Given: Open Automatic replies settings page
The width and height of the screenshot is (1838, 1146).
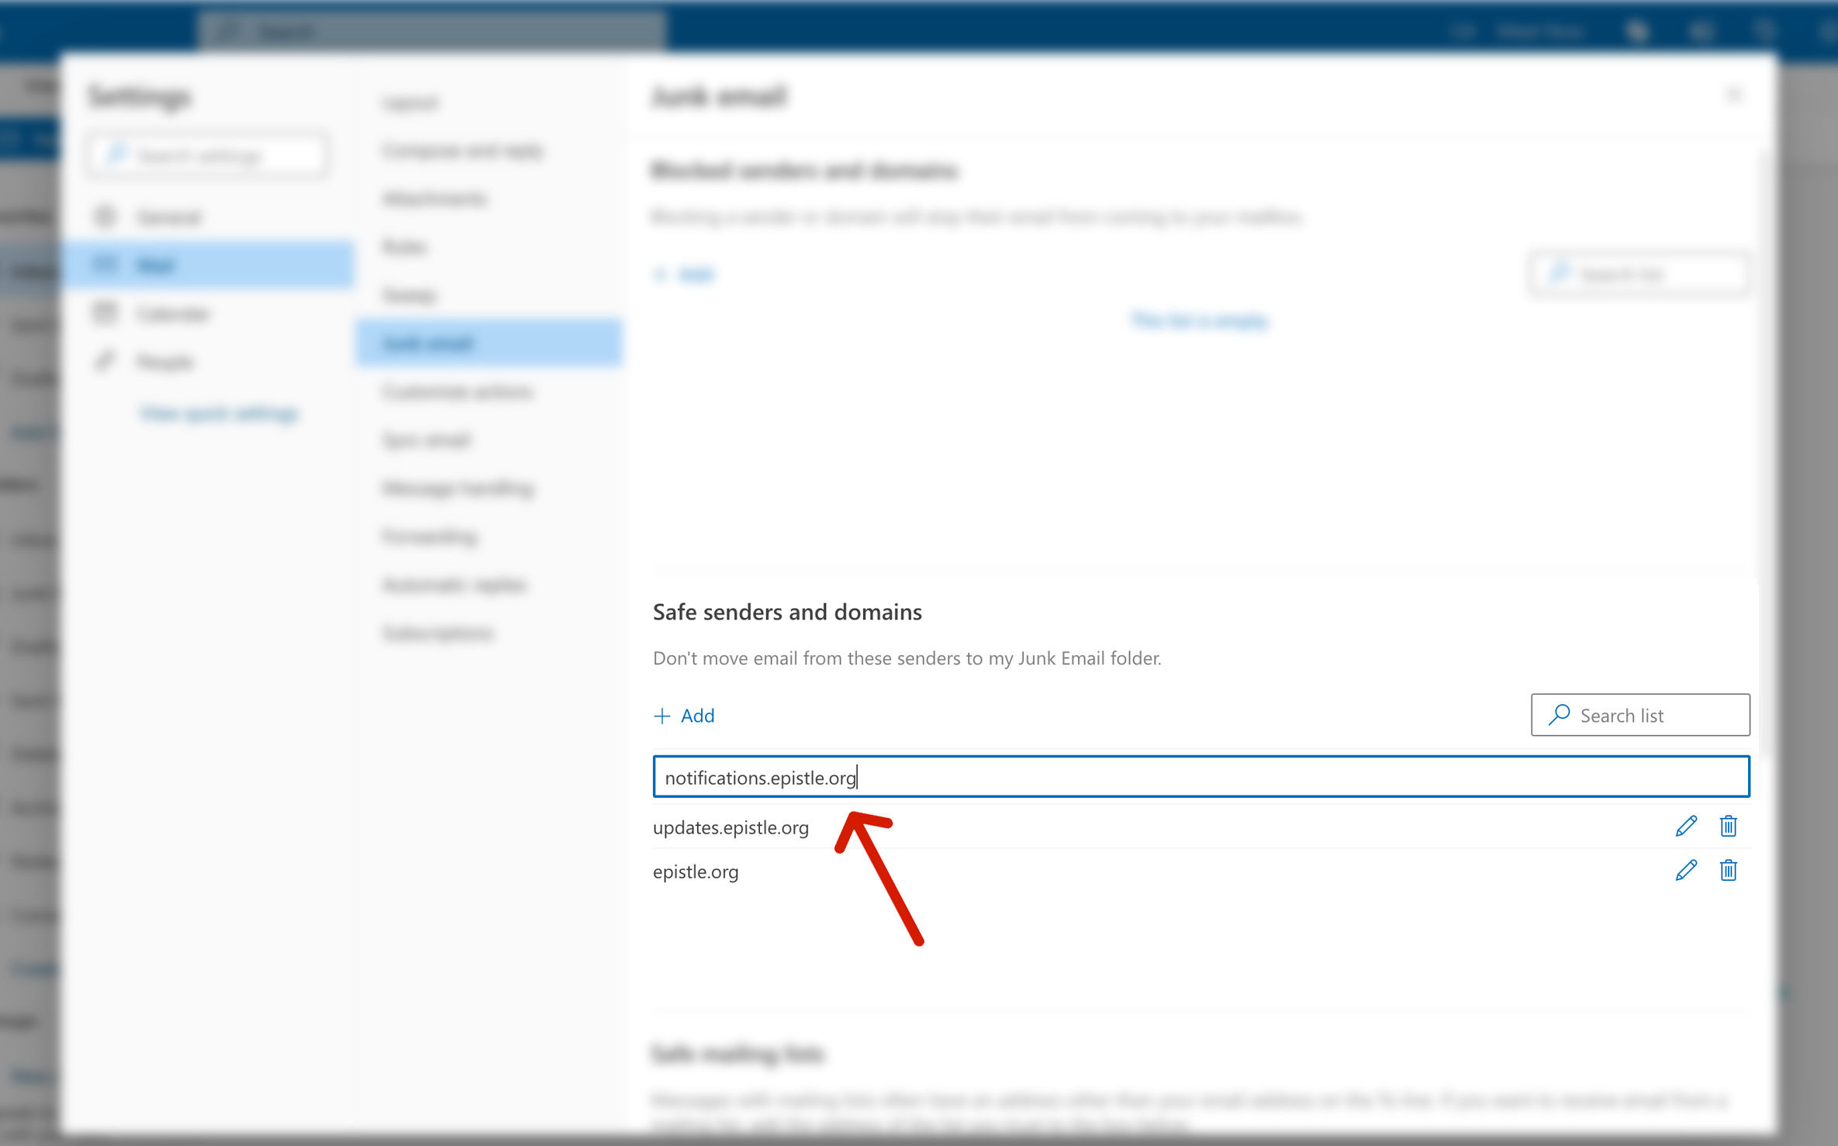Looking at the screenshot, I should (x=454, y=585).
